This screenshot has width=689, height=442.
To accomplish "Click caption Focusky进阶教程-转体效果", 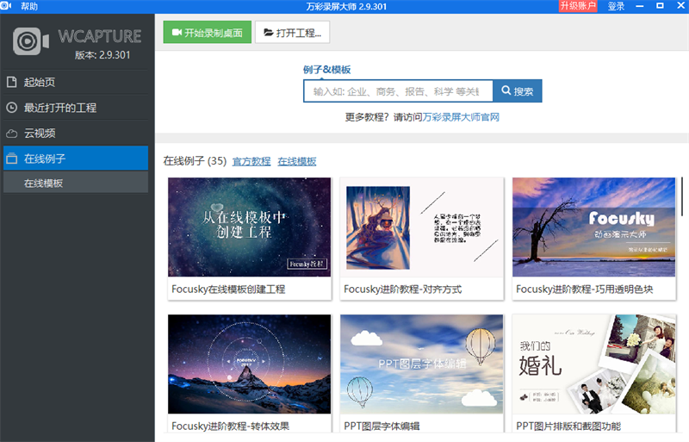I will tap(230, 426).
